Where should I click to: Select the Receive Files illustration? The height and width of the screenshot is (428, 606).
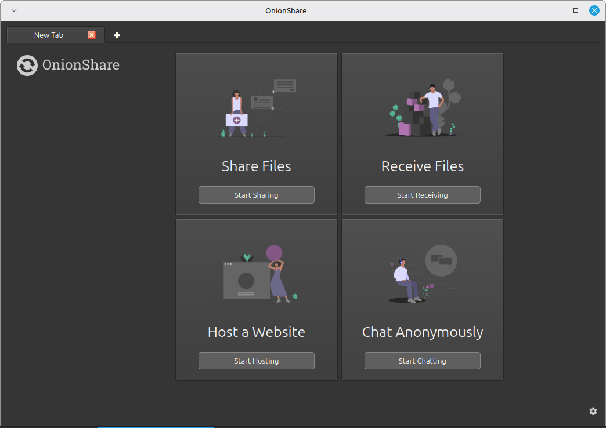pyautogui.click(x=422, y=108)
